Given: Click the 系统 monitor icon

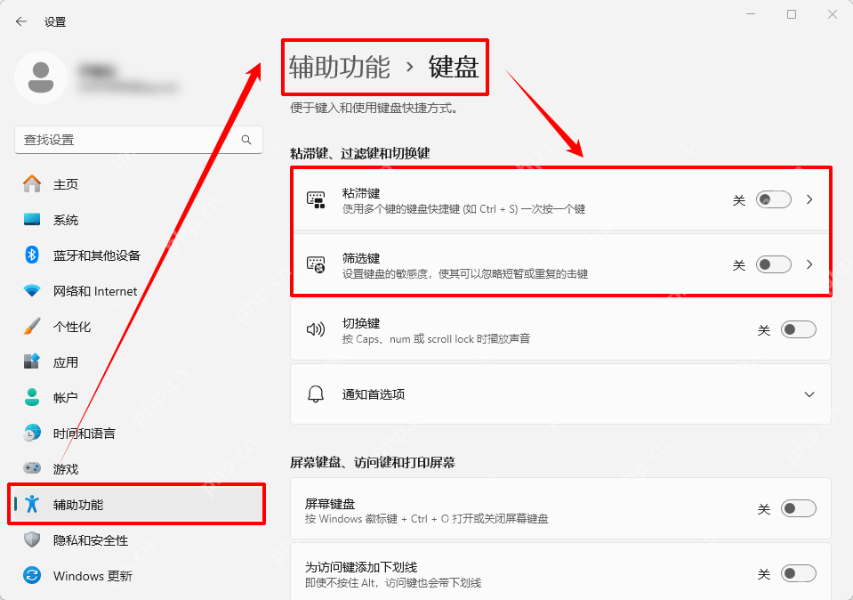Looking at the screenshot, I should point(32,219).
